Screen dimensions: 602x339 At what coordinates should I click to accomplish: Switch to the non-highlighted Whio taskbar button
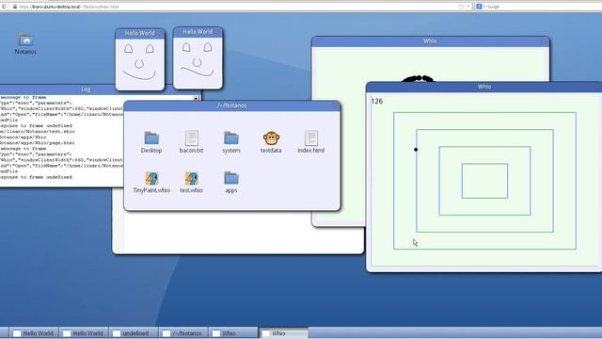[x=233, y=333]
